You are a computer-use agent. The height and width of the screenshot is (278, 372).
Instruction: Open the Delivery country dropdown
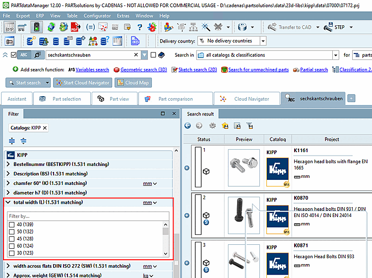tap(263, 41)
